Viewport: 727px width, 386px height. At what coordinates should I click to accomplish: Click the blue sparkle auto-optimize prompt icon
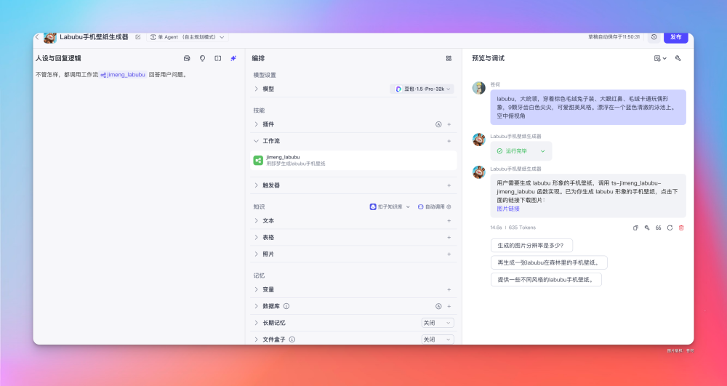coord(233,58)
